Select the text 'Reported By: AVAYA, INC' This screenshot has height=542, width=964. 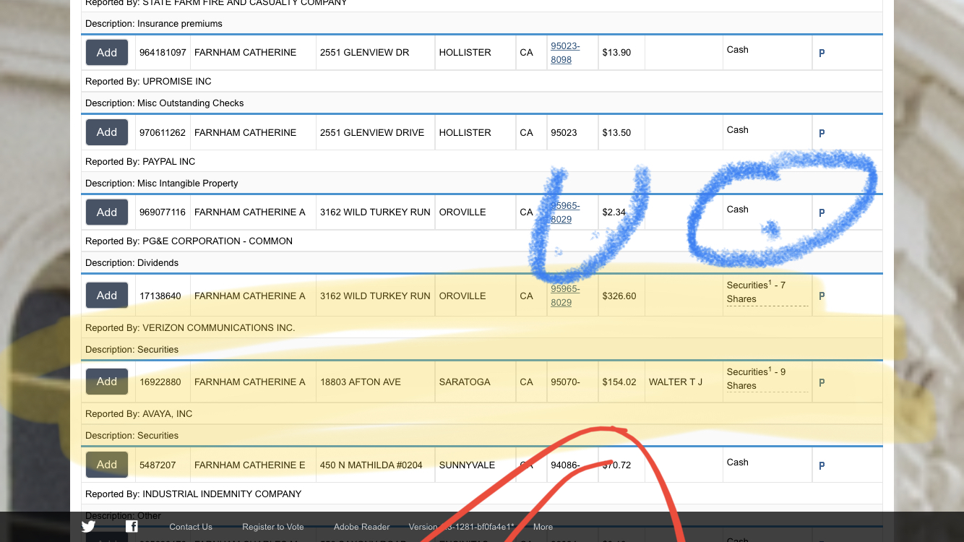[139, 414]
